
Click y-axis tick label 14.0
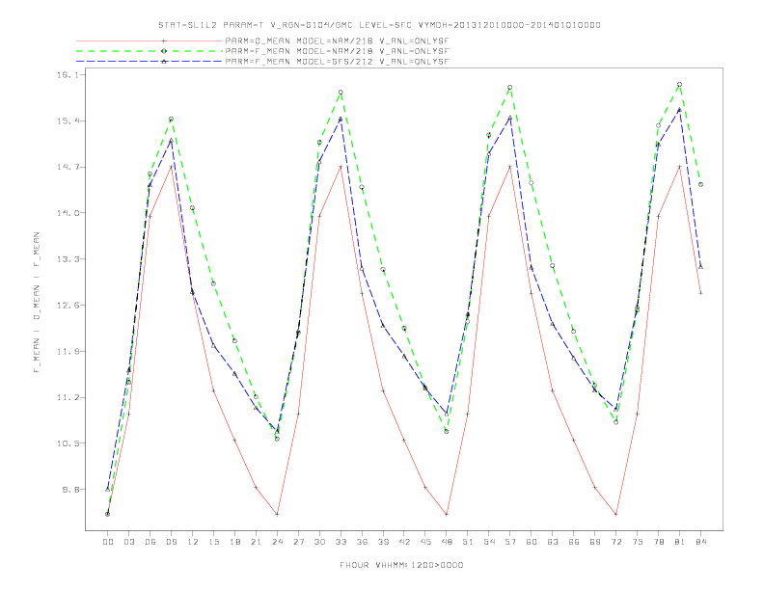pos(68,213)
